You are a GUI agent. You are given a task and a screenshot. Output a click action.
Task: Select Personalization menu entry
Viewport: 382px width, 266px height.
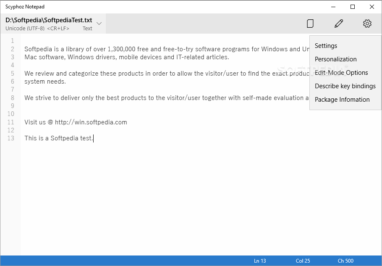point(335,59)
